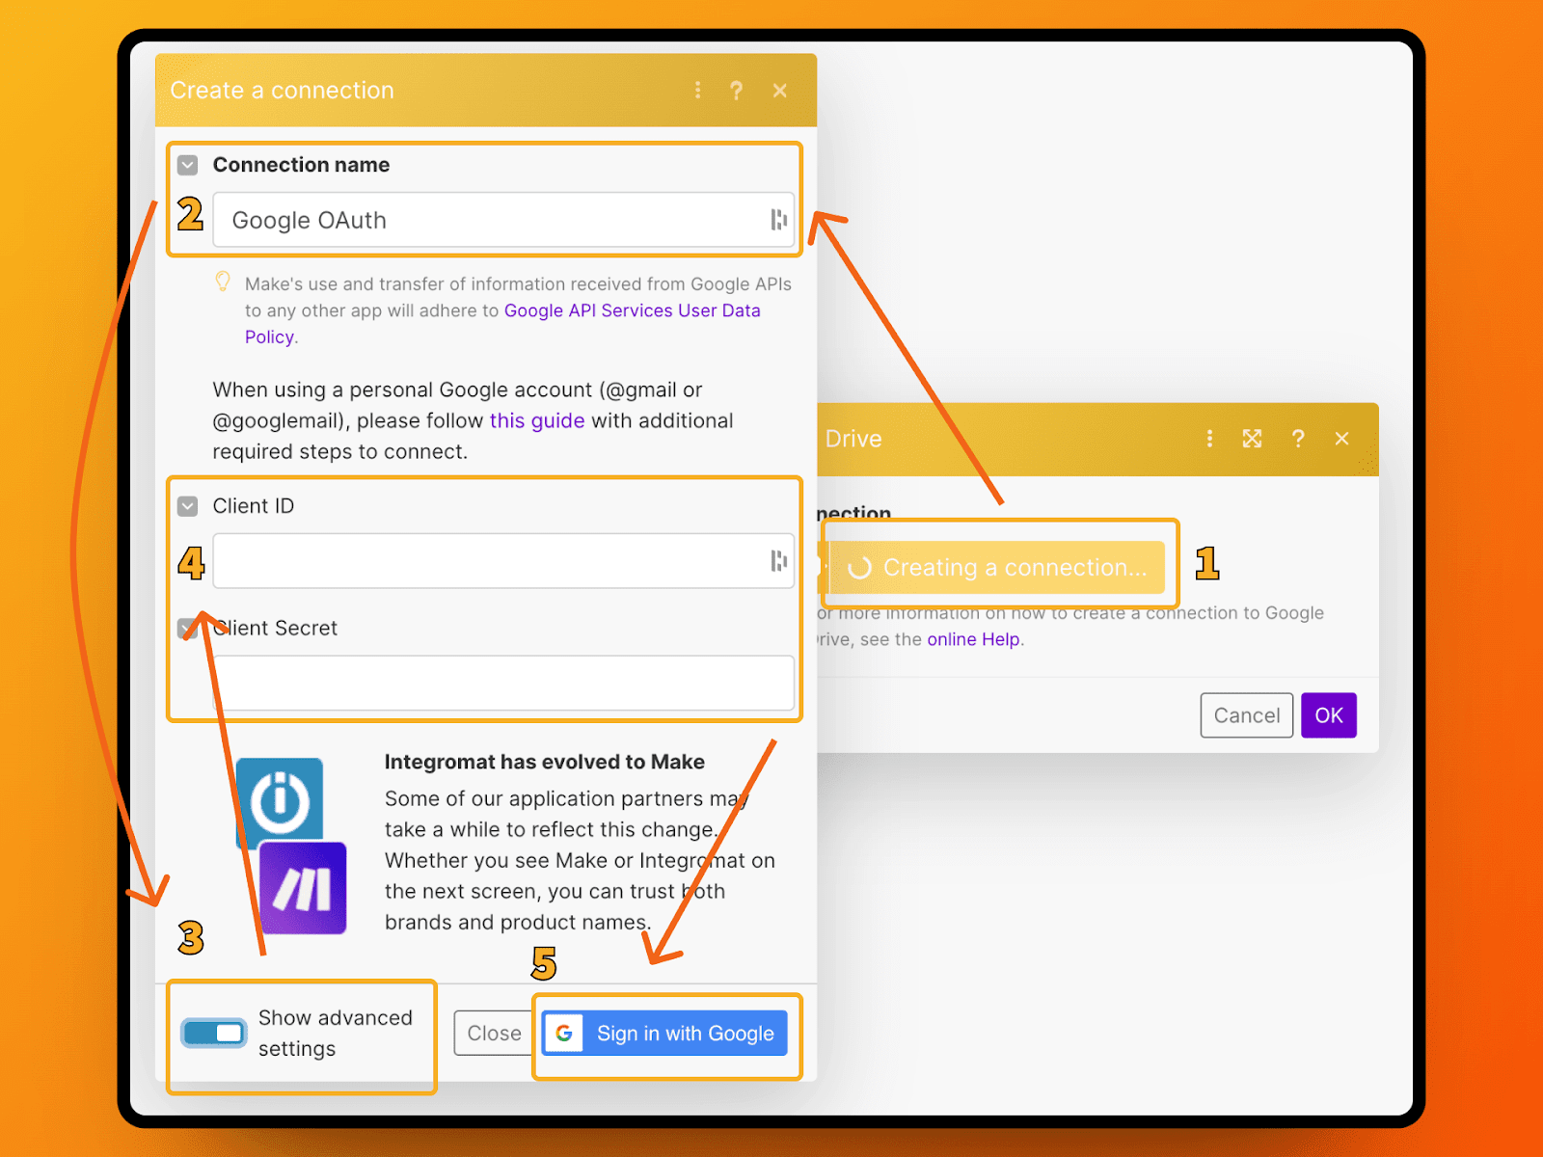
Task: Open the 'this guide' link
Action: [537, 420]
